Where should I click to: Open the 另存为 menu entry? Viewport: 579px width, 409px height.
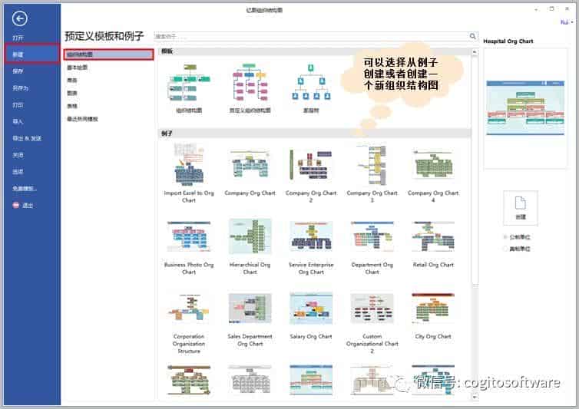pos(20,87)
